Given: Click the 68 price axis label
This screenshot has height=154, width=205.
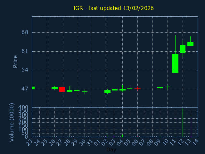Looking at the screenshot, I should (25, 32).
